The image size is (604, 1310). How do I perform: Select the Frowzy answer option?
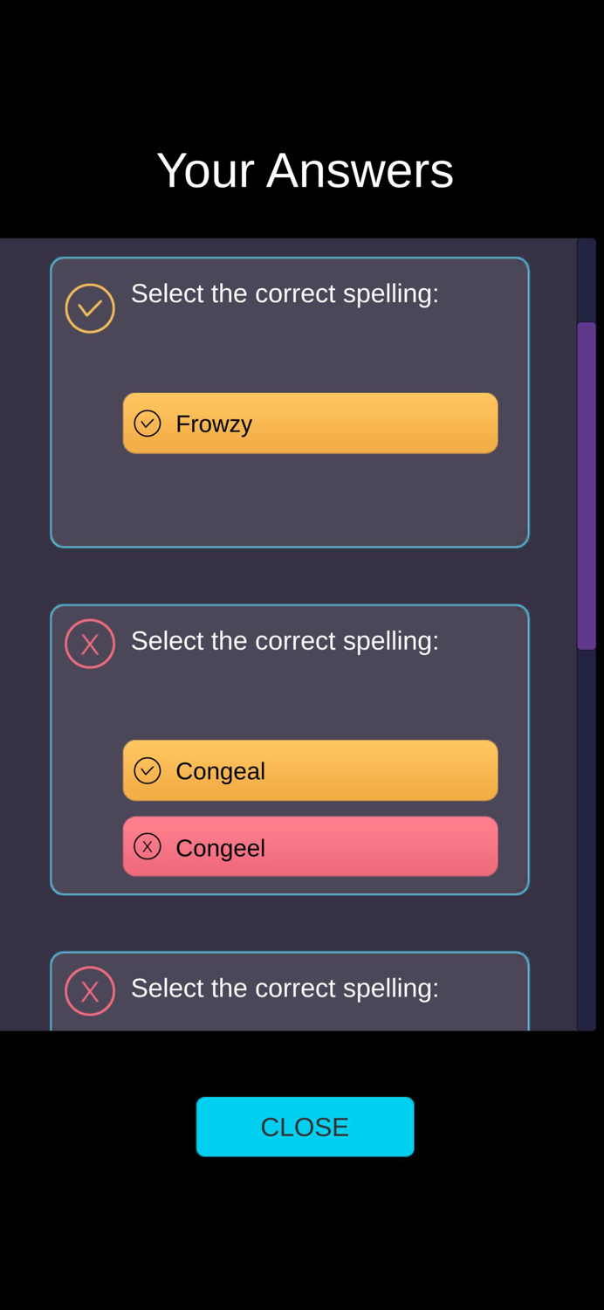310,423
